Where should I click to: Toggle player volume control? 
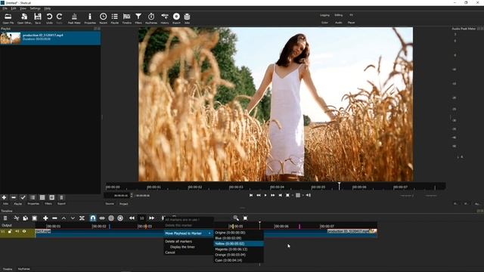point(308,195)
